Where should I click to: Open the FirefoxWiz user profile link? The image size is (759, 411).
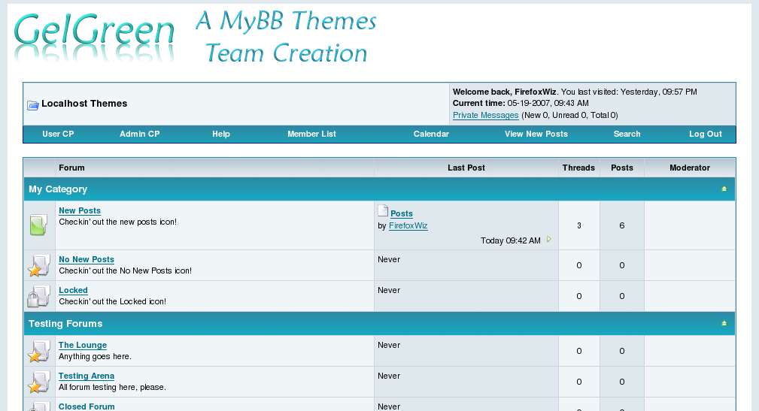(408, 226)
